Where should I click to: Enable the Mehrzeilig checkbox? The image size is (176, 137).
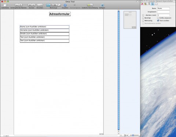coord(143,20)
